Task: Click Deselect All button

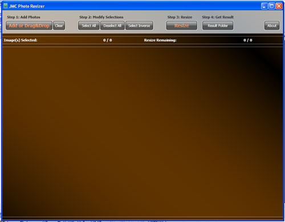Action: tap(112, 26)
